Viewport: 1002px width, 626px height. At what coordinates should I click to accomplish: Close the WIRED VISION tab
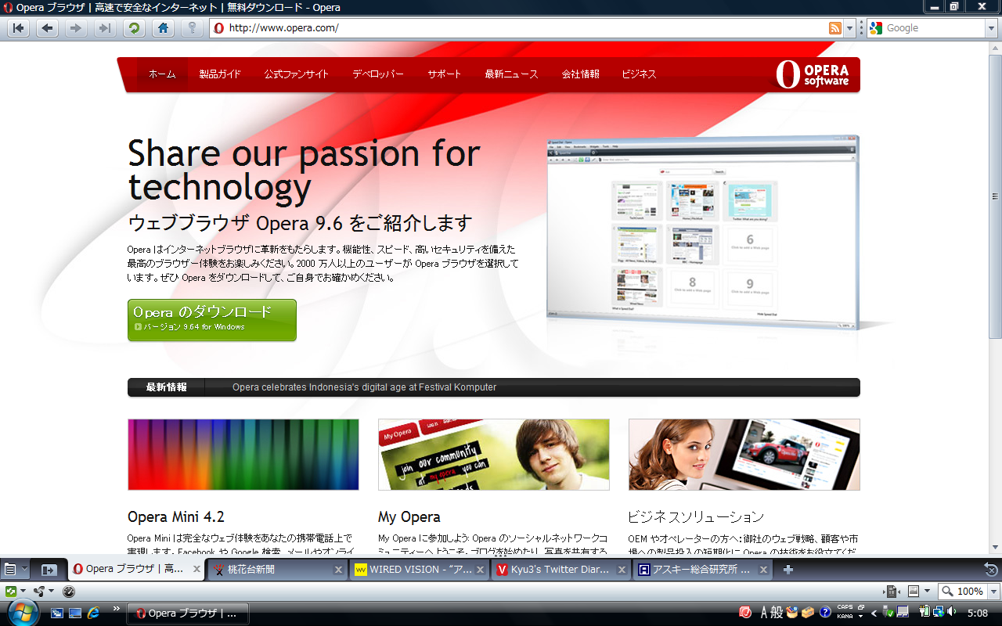pos(481,570)
